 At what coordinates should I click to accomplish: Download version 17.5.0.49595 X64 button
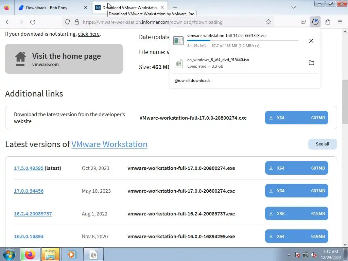(x=296, y=168)
